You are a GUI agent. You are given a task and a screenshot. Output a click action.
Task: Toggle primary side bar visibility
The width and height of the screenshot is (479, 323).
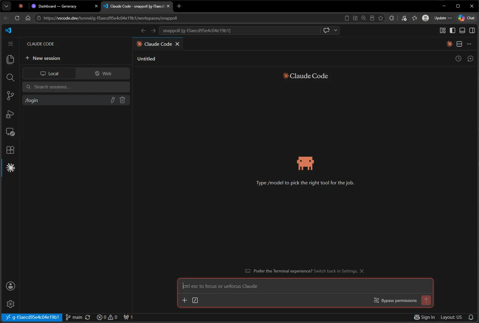[453, 30]
